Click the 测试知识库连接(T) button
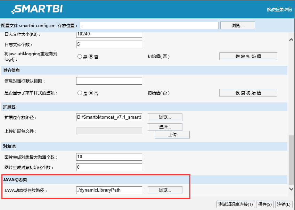295x210 pixels. coord(236,204)
